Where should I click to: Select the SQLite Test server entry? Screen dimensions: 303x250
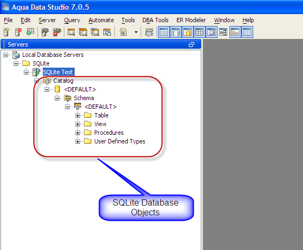click(x=58, y=72)
